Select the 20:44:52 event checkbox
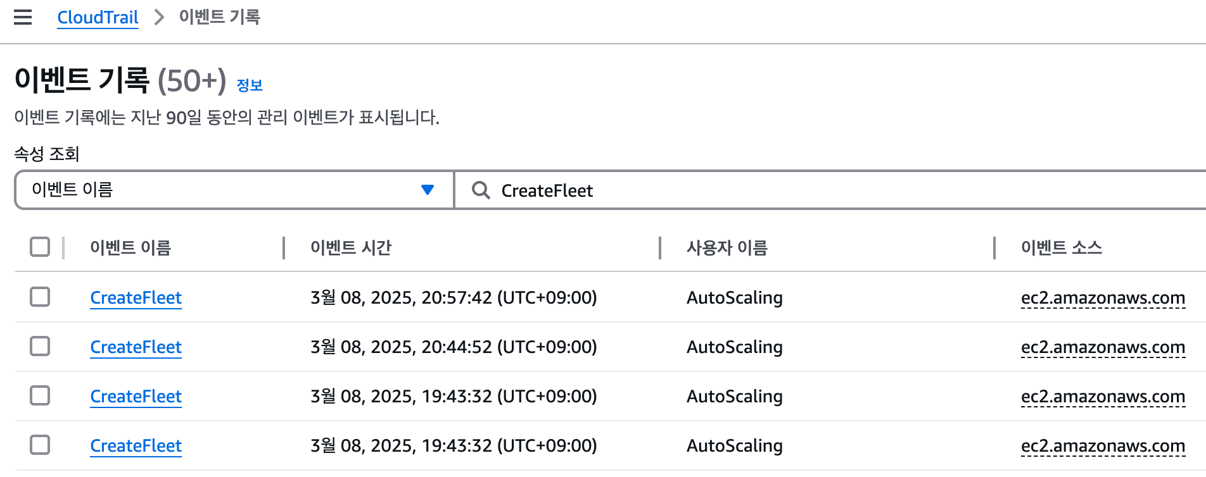 tap(40, 346)
